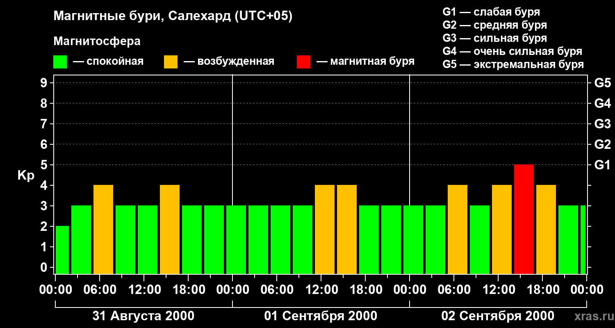
Task: Click the '18:00' tick label above 01 Сентября
Action: 366,290
